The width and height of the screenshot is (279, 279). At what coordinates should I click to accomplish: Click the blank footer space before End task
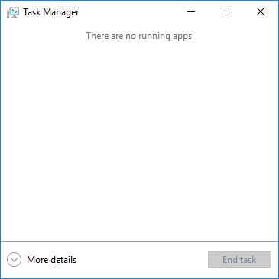coord(141,260)
